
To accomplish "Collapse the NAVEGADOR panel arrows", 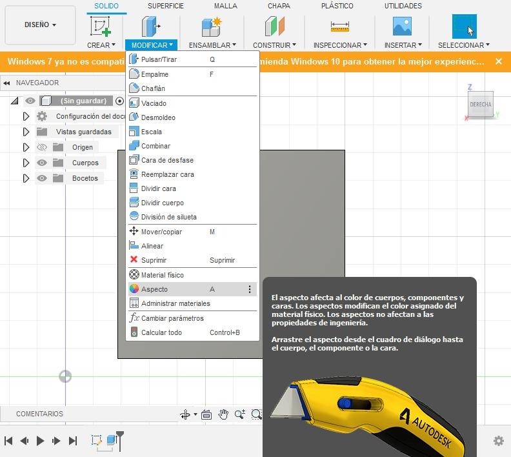I will coord(6,83).
